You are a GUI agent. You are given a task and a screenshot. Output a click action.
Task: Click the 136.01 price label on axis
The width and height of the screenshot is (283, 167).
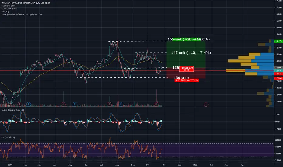pos(278,67)
